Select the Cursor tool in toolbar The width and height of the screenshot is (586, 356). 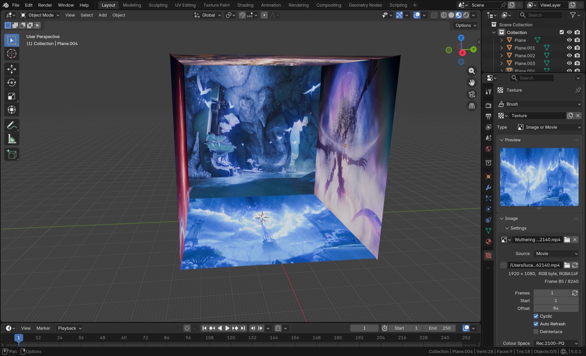pos(12,54)
